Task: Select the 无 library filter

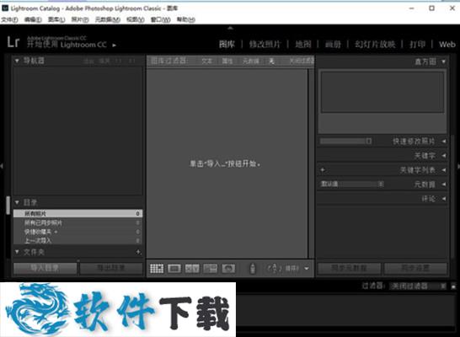Action: point(271,61)
